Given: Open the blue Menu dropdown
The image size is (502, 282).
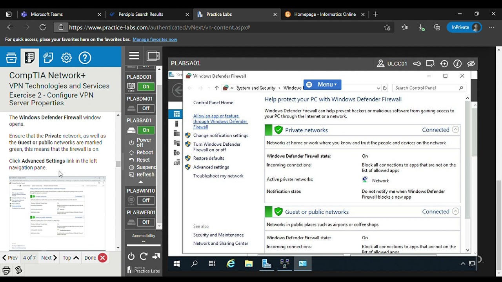Looking at the screenshot, I should tap(322, 85).
